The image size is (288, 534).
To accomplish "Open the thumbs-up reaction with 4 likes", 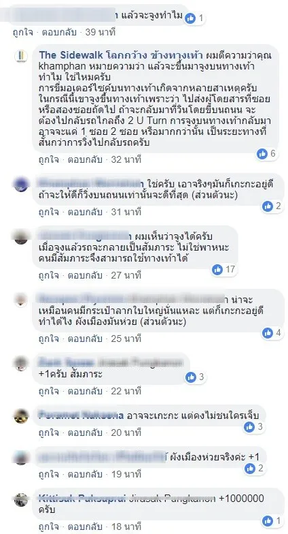I will point(268,332).
